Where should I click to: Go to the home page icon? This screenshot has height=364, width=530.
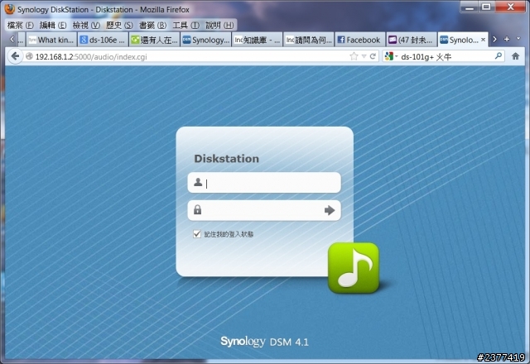(x=515, y=56)
